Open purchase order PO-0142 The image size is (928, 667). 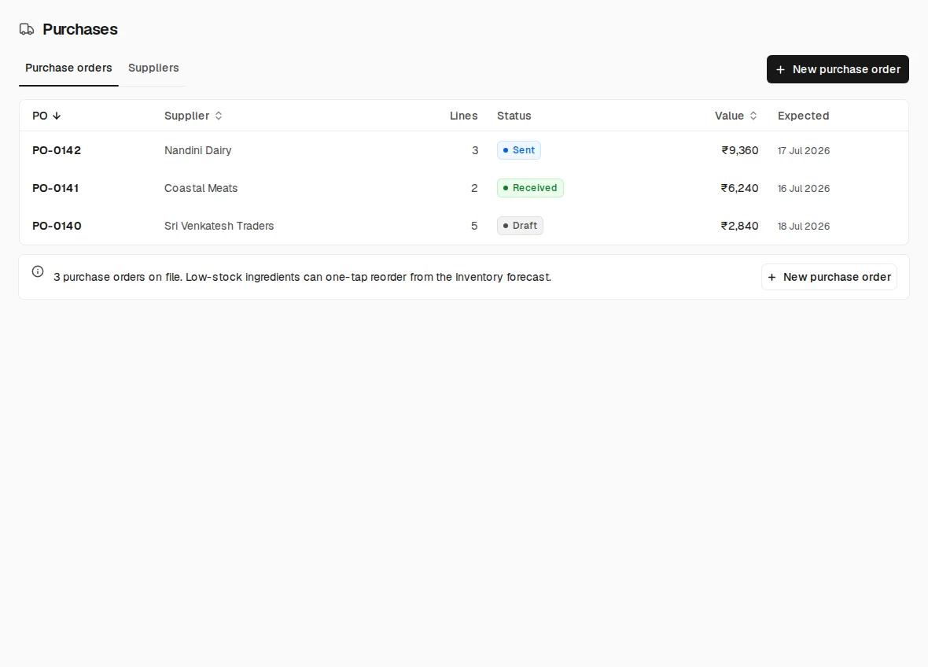point(57,150)
